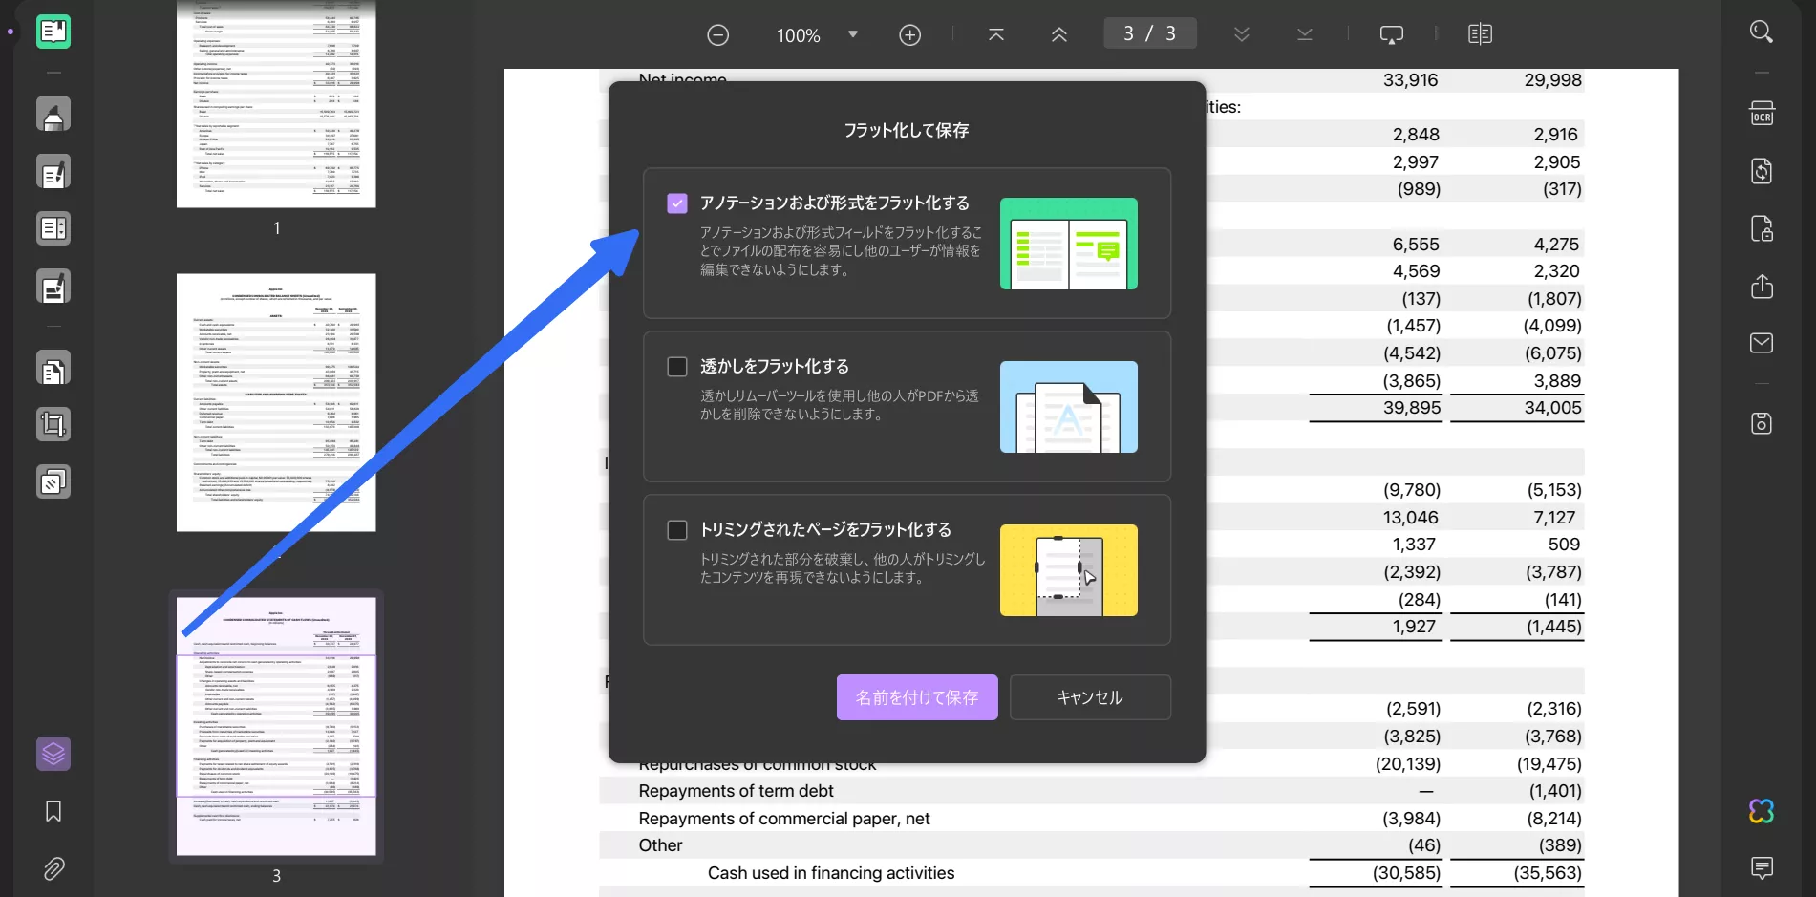Open the bookmarks panel
Image resolution: width=1816 pixels, height=897 pixels.
tap(53, 811)
